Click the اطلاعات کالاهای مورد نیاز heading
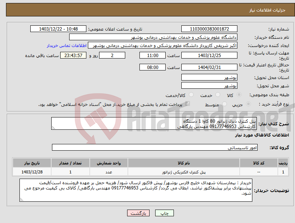The image size is (295, 223). point(262,135)
